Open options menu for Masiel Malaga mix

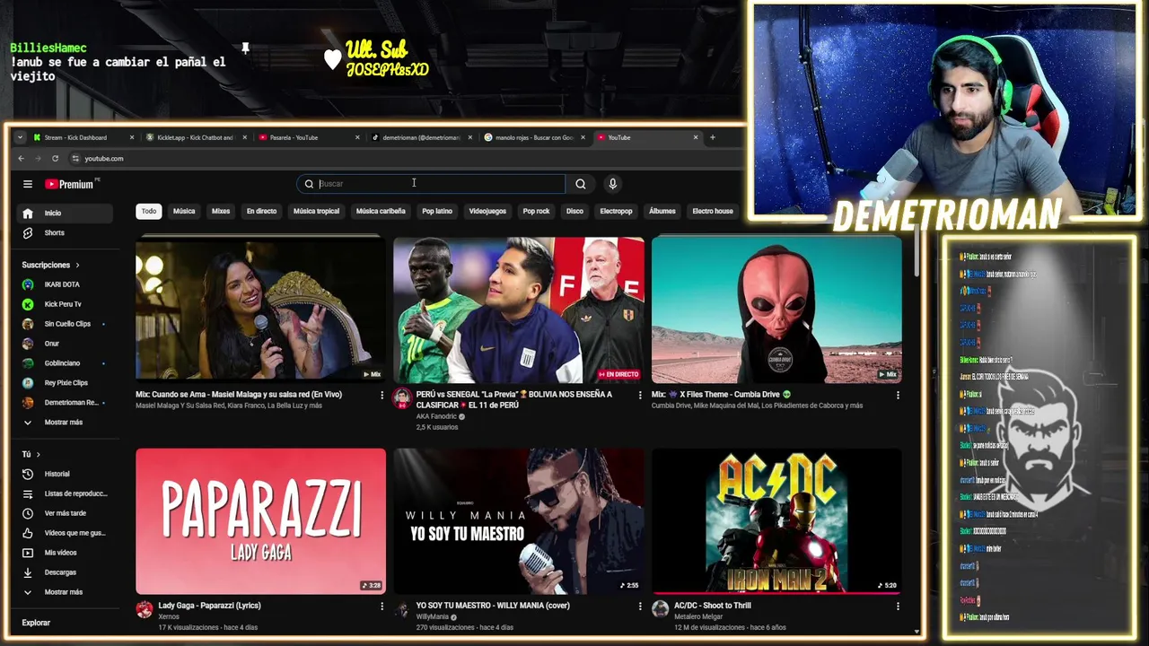pos(382,395)
